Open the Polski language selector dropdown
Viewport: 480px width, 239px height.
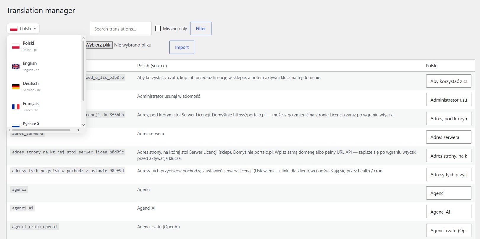click(x=23, y=28)
